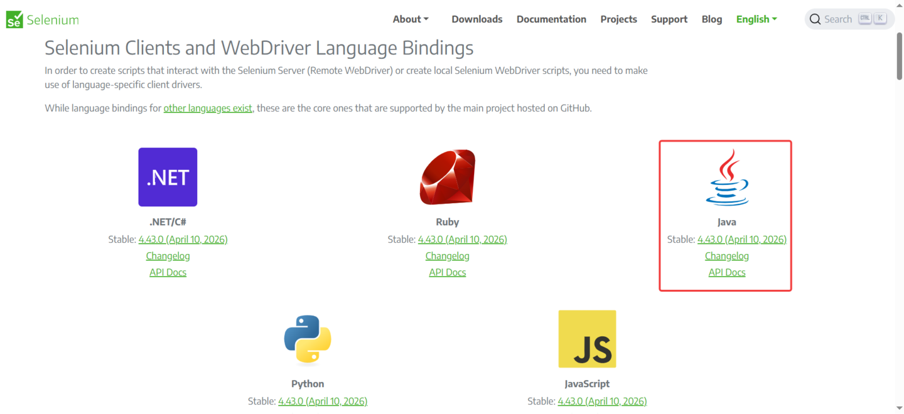Open the Java Changelog link
Viewport: 904px width, 414px height.
coord(727,256)
